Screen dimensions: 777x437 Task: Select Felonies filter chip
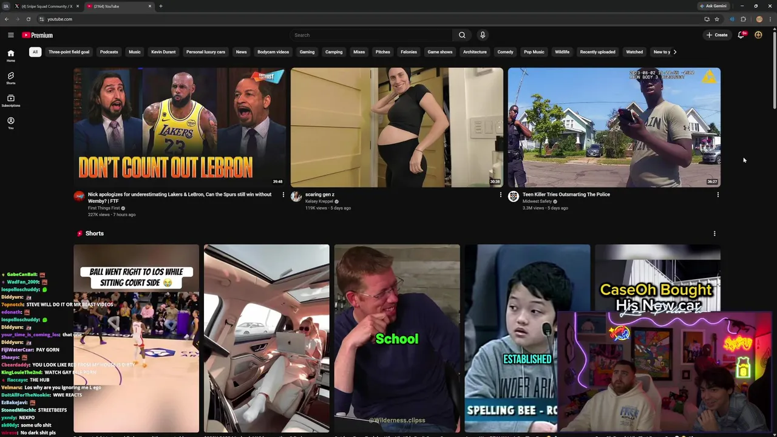click(409, 52)
